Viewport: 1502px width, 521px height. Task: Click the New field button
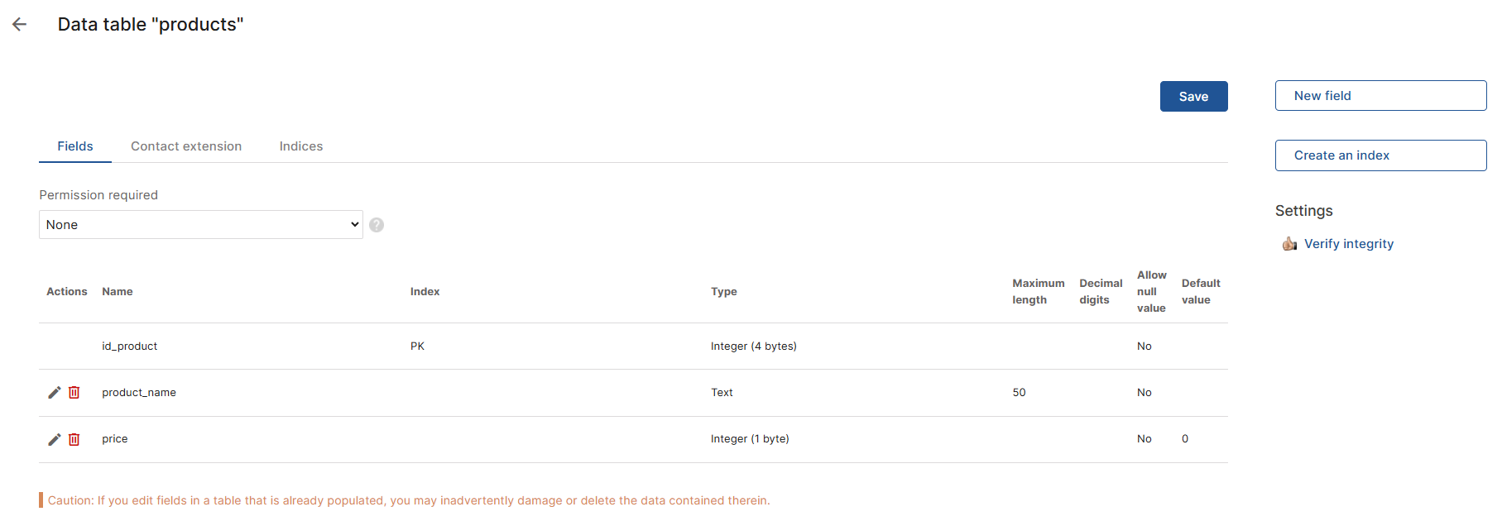click(x=1380, y=96)
